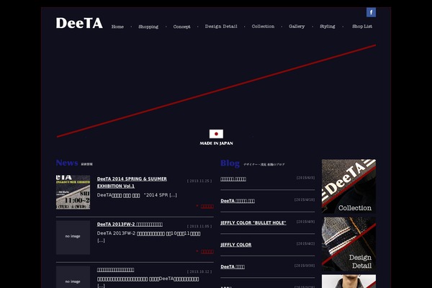
Task: Click the MADE IN JAPAN text
Action: click(x=216, y=143)
